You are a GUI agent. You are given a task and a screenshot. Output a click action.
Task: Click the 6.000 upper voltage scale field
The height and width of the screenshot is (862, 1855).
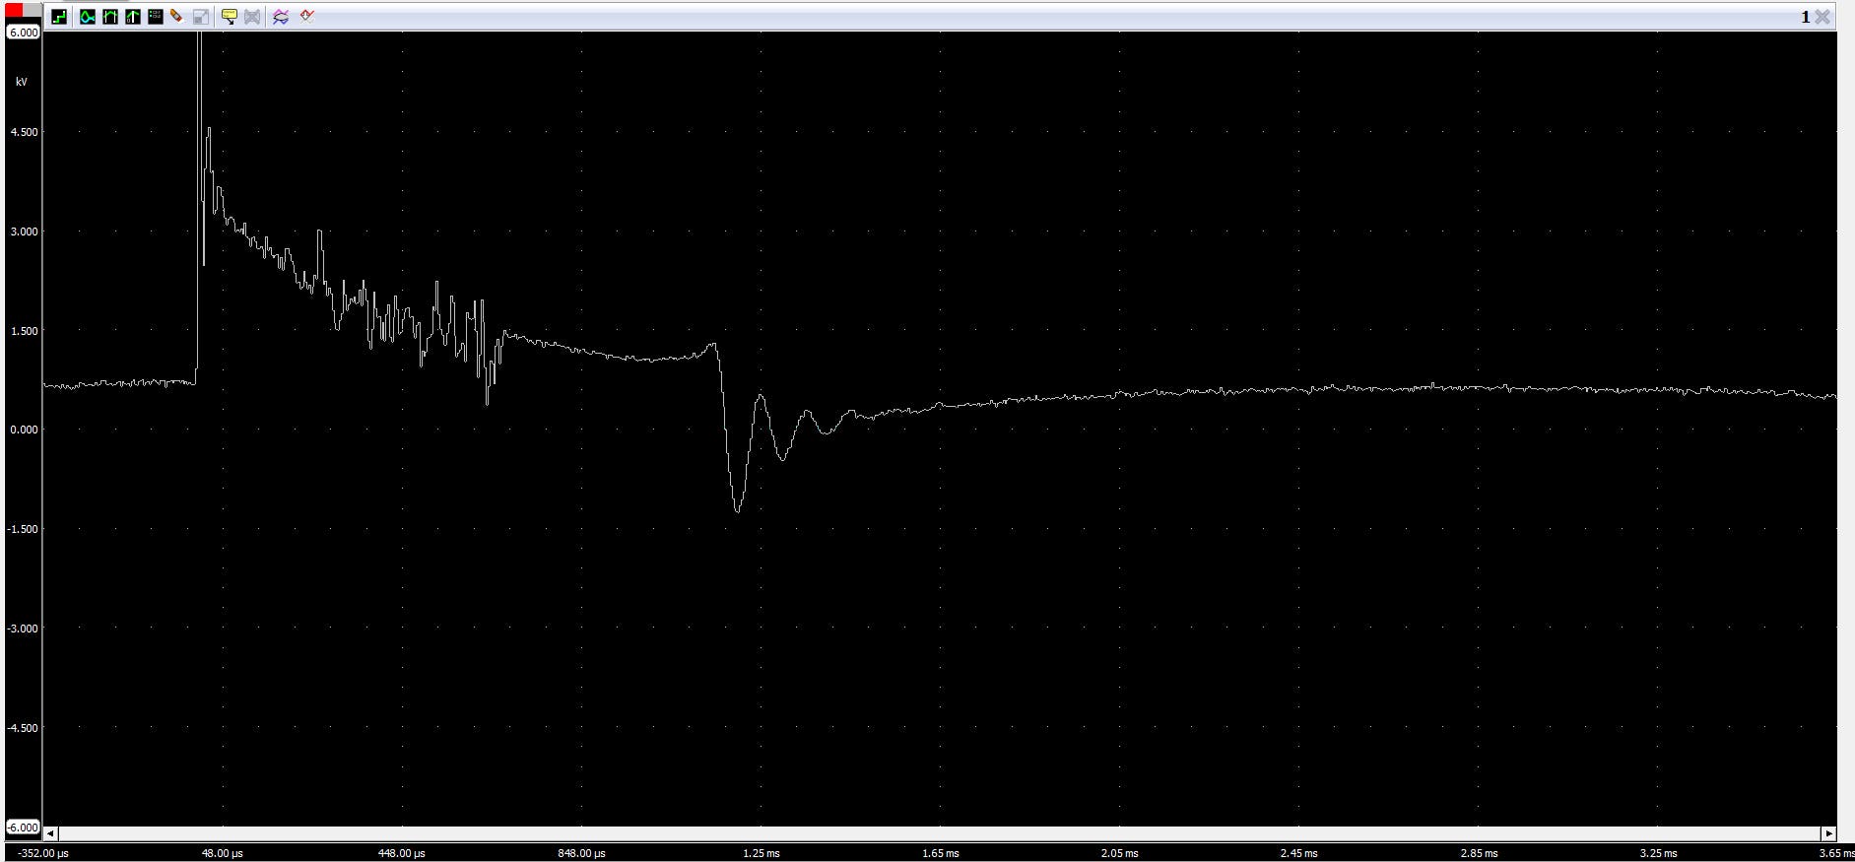(23, 33)
